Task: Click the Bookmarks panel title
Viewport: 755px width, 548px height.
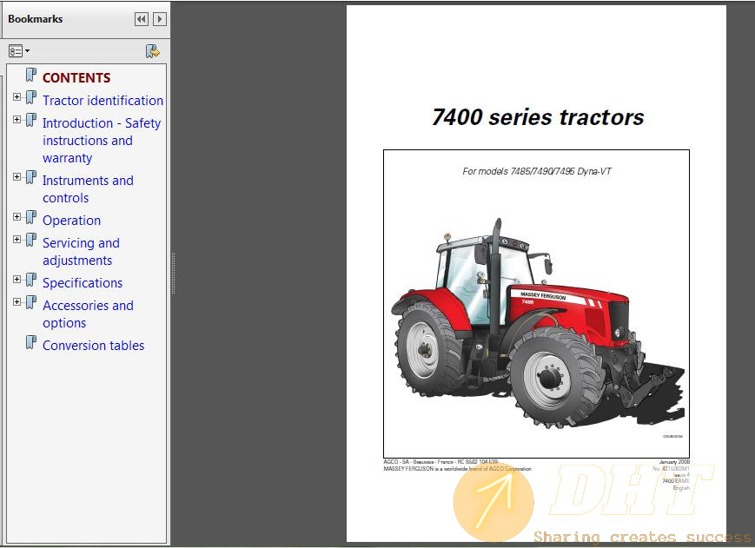Action: coord(35,19)
